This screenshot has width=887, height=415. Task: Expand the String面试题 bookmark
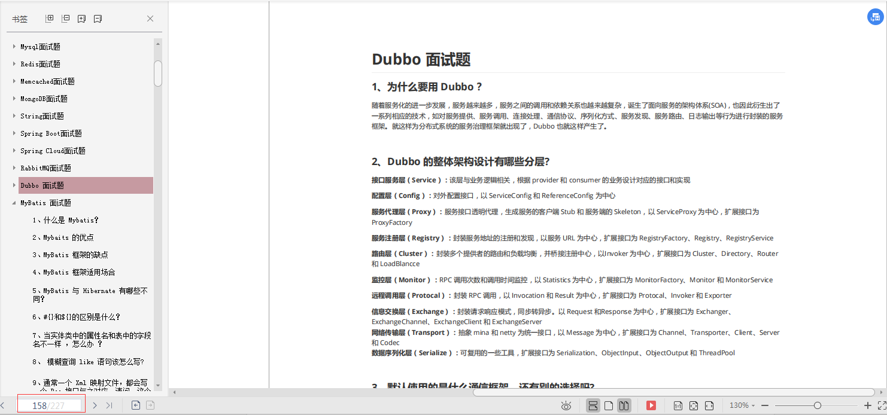tap(14, 116)
